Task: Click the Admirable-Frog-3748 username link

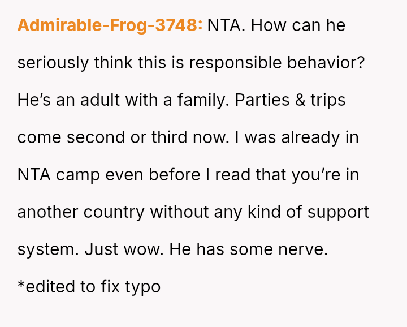Action: coord(110,25)
